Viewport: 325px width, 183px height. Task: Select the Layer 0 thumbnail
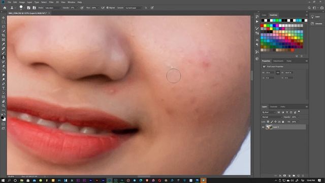click(269, 127)
